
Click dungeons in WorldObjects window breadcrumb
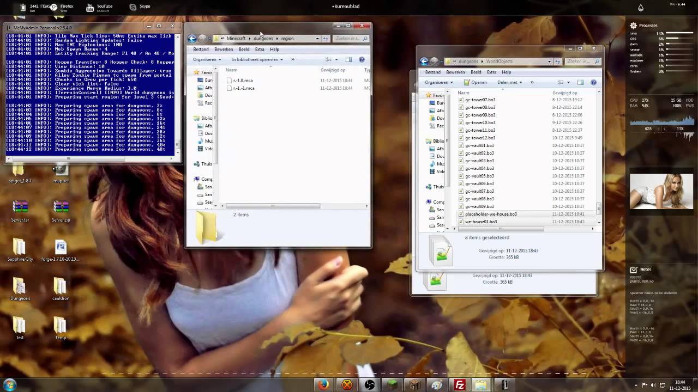pyautogui.click(x=468, y=62)
